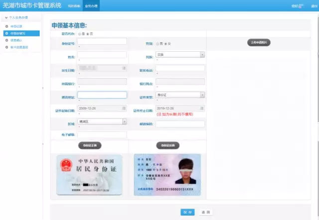
Task: Click the 身份证正面 upload button
Action: (x=90, y=145)
